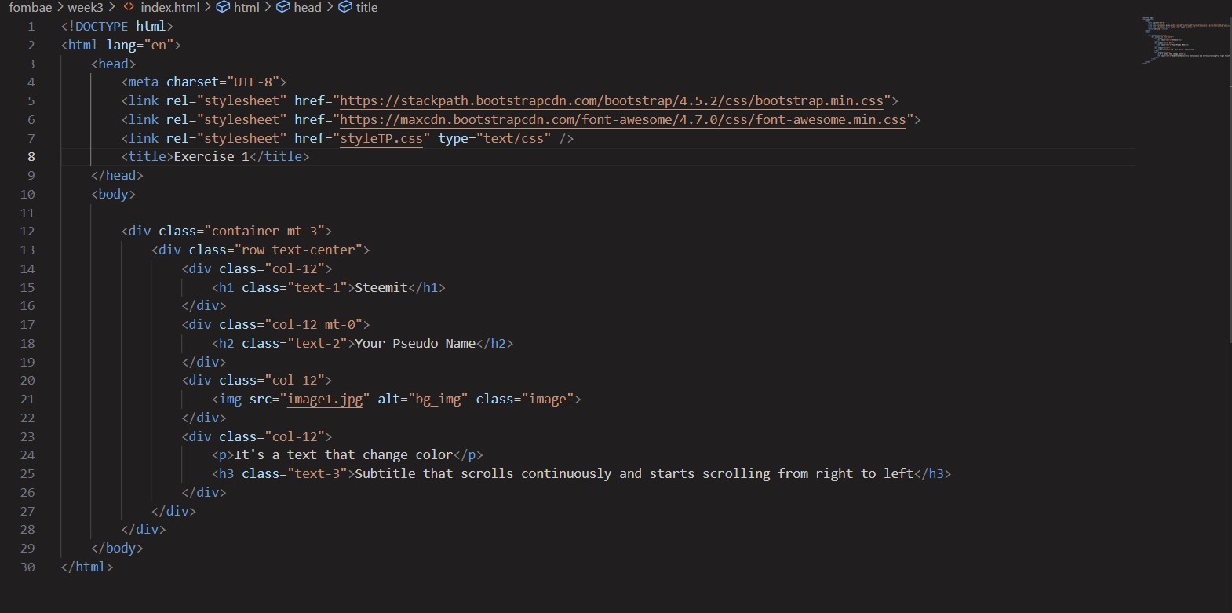The height and width of the screenshot is (613, 1232).
Task: Click the index.html file icon in breadcrumbs
Action: (129, 7)
